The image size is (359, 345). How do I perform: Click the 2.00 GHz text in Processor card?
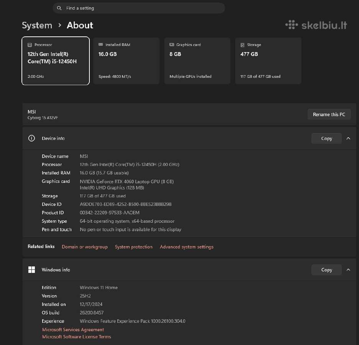36,76
